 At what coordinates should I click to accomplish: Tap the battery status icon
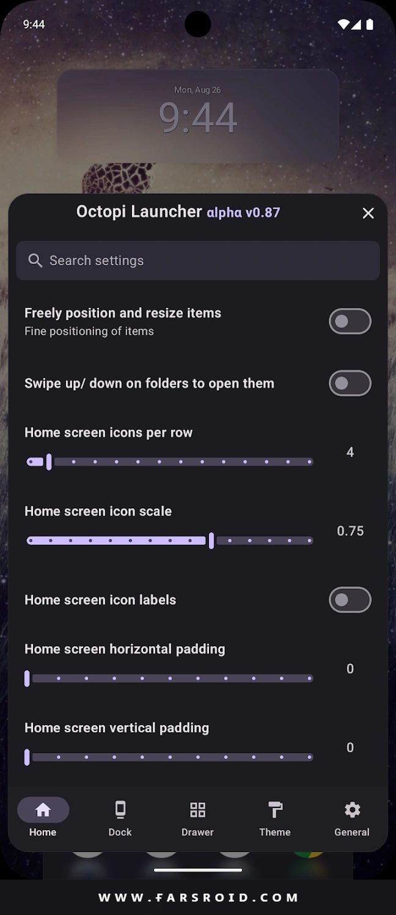pyautogui.click(x=370, y=24)
